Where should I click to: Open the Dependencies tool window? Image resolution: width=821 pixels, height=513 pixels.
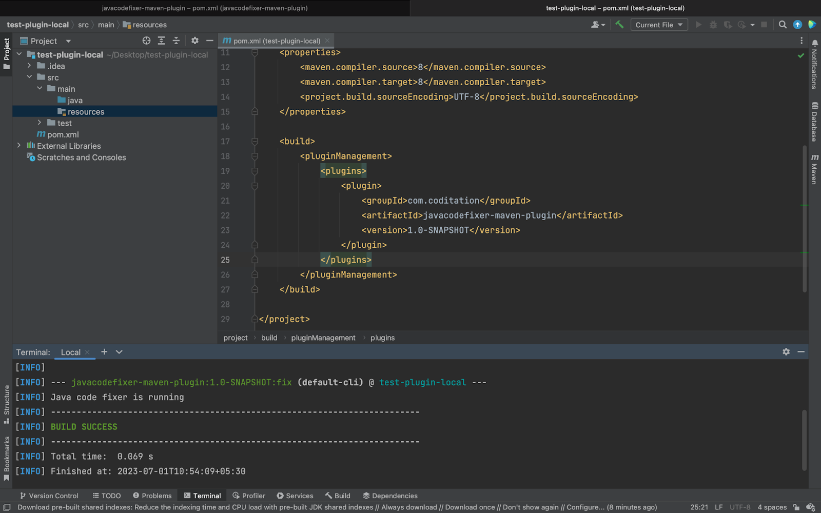390,496
